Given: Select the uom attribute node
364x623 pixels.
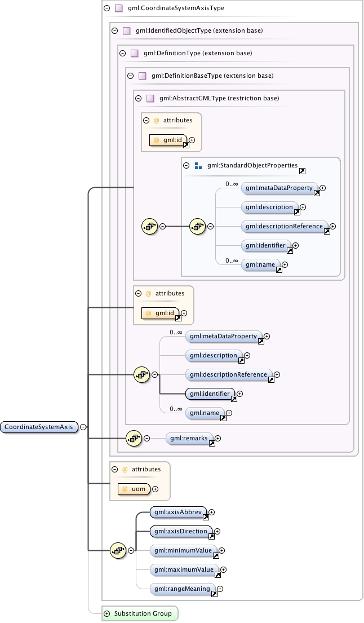Looking at the screenshot, I should pyautogui.click(x=134, y=489).
